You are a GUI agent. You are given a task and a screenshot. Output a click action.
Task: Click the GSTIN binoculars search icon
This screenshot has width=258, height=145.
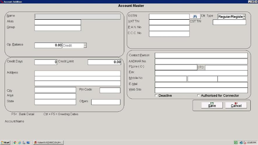195,17
